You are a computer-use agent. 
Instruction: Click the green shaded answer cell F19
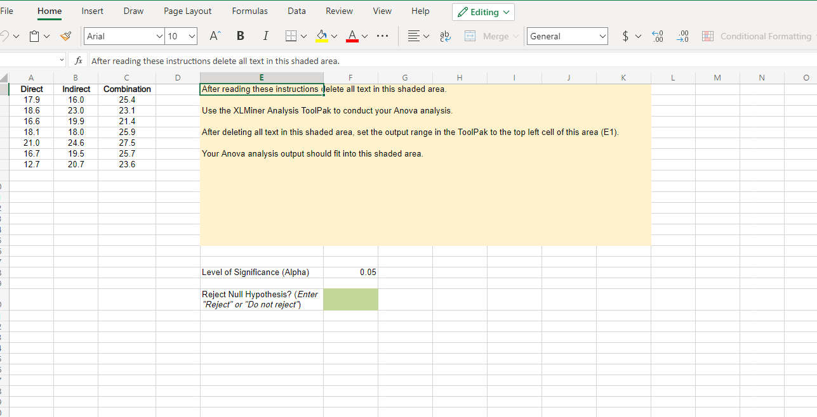[350, 298]
